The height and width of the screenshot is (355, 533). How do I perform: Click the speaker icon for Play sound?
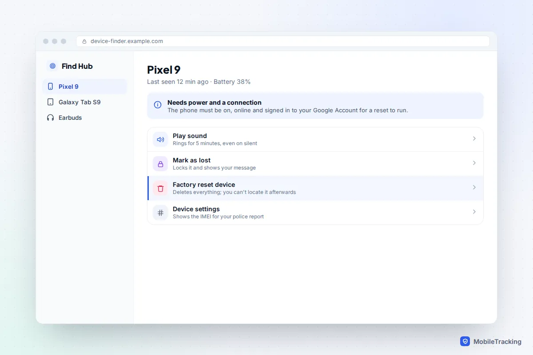click(160, 139)
